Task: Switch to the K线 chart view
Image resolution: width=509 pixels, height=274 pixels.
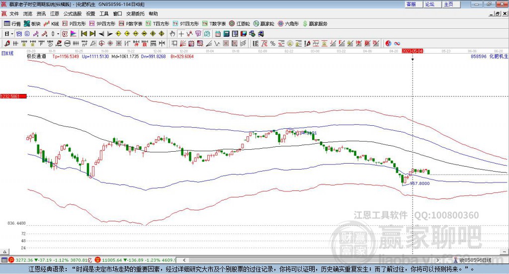Action: pyautogui.click(x=51, y=24)
